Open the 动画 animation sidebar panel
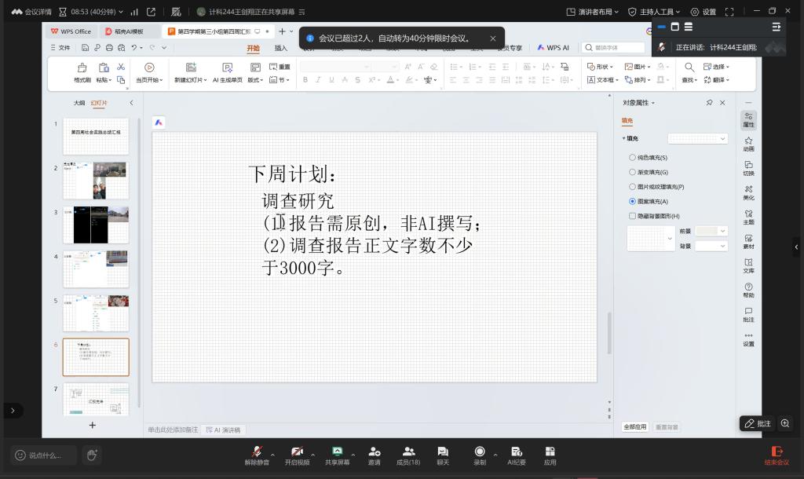This screenshot has height=479, width=804. (x=748, y=144)
